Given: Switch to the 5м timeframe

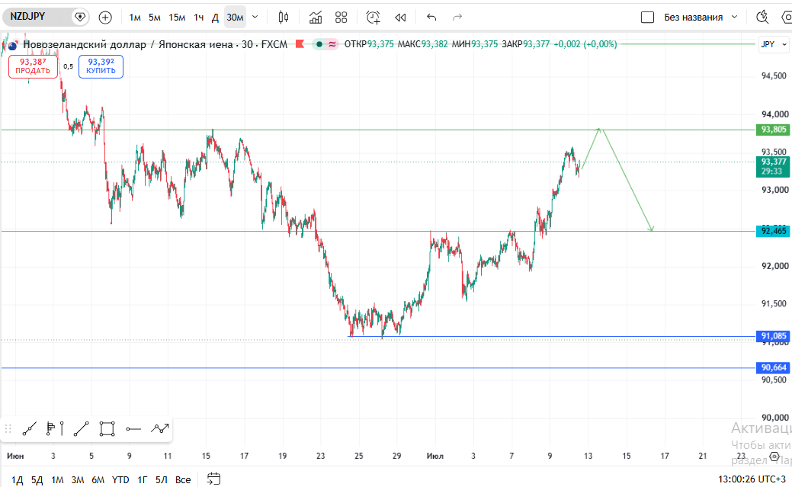Looking at the screenshot, I should coord(155,18).
